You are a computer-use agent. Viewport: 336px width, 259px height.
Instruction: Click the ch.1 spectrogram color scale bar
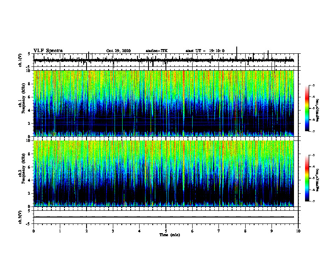click(x=307, y=108)
